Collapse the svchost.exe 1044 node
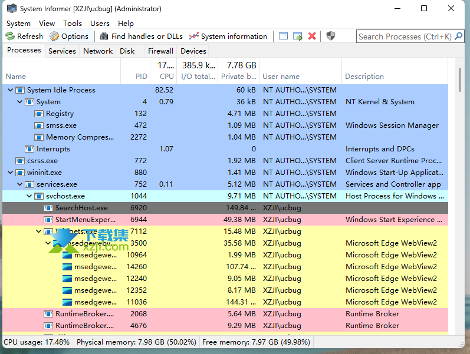 point(29,196)
